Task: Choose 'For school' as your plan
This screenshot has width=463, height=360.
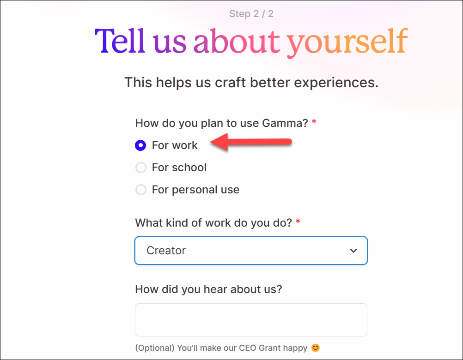Action: tap(141, 168)
